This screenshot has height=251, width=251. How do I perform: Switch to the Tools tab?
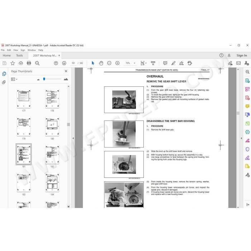(x=19, y=55)
